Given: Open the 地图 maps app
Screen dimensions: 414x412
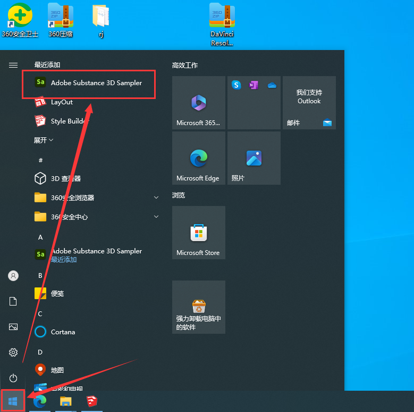Looking at the screenshot, I should [x=49, y=370].
